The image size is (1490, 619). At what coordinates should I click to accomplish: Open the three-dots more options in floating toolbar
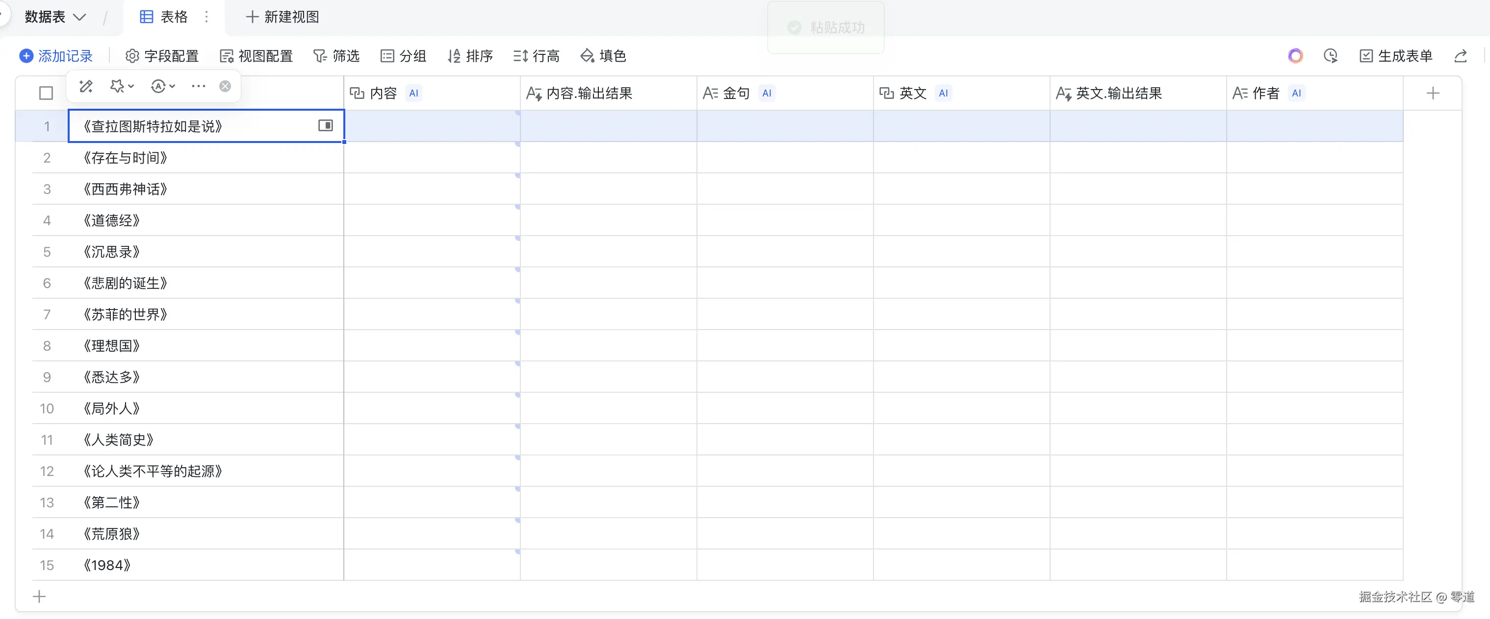coord(199,86)
